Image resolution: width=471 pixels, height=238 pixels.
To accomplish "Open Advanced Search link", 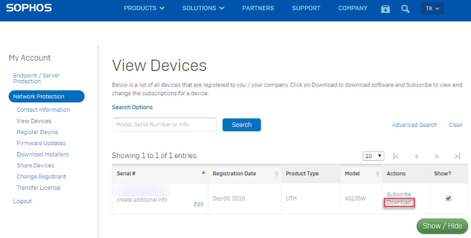I will (414, 125).
